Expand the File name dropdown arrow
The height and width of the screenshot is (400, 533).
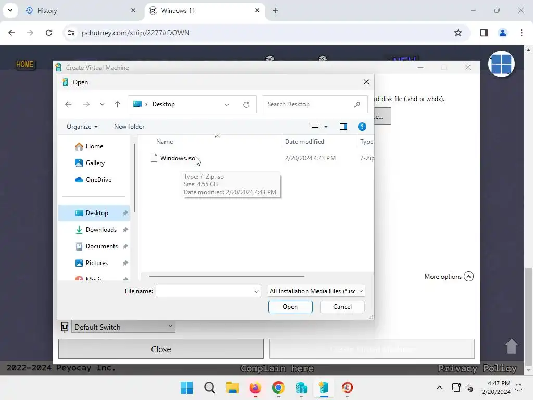click(256, 291)
